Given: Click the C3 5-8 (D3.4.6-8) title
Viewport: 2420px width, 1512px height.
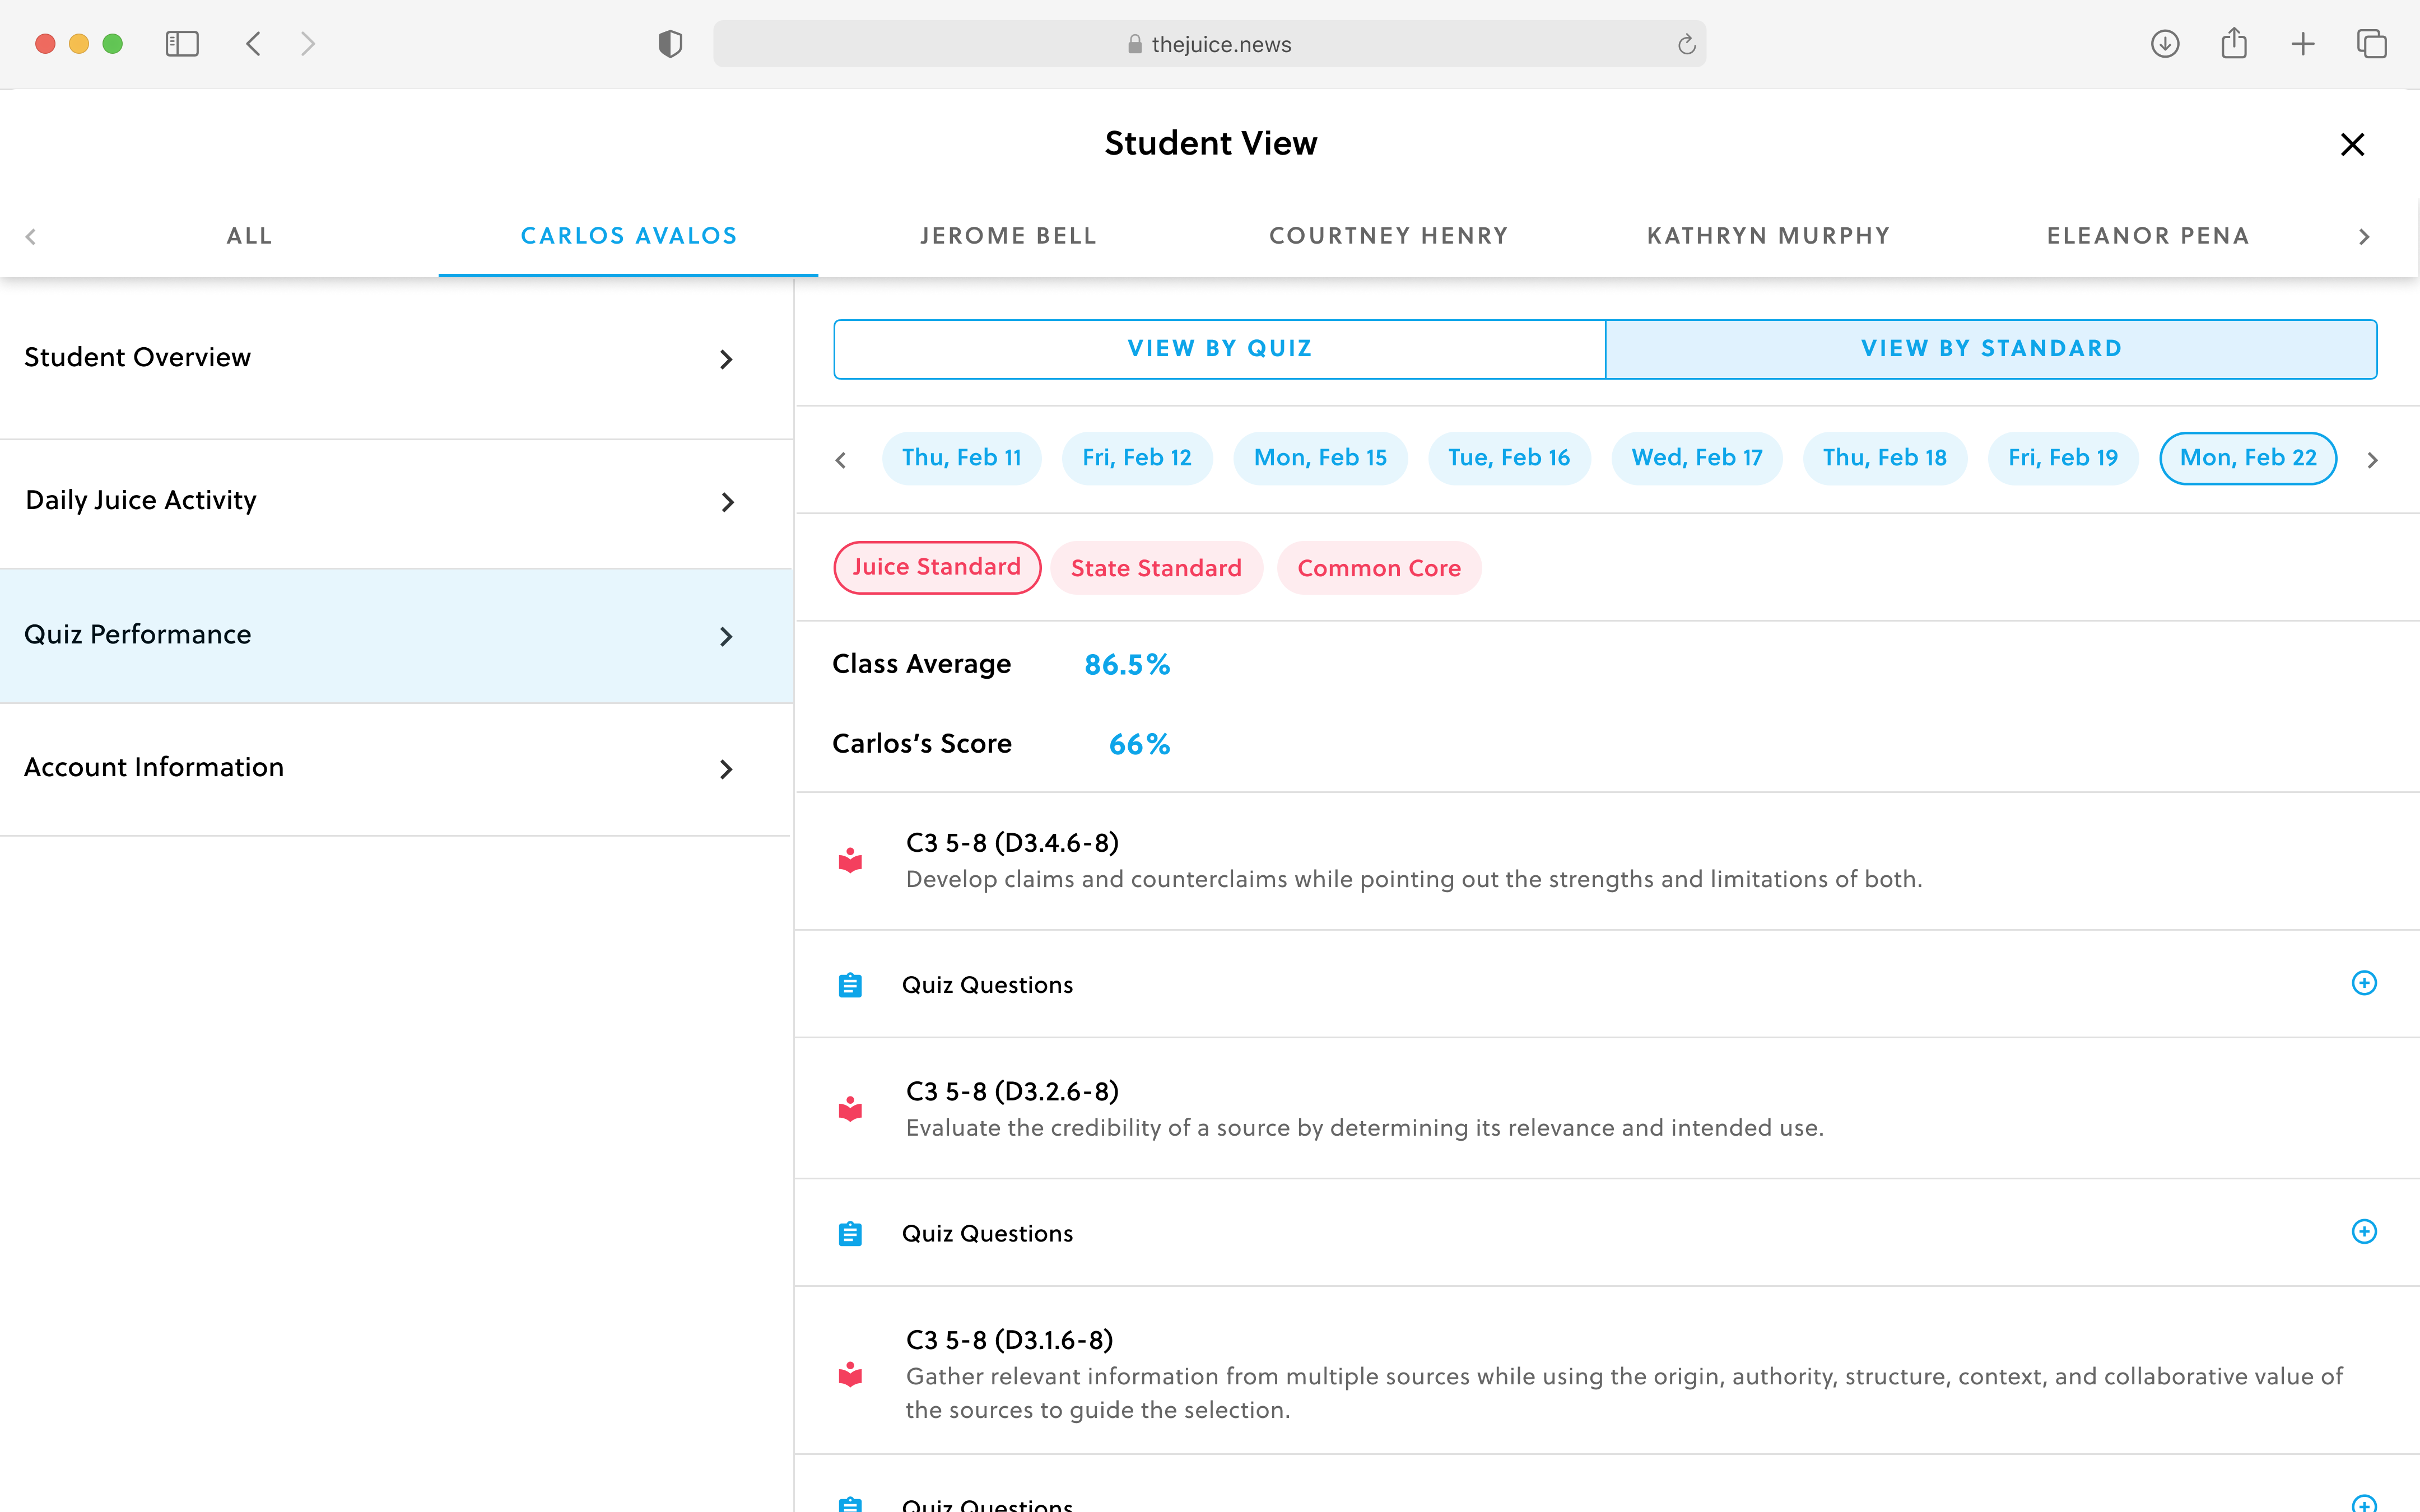Looking at the screenshot, I should coord(1012,843).
